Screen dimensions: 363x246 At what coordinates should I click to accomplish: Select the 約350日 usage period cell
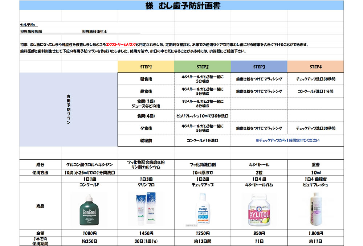[89, 241]
